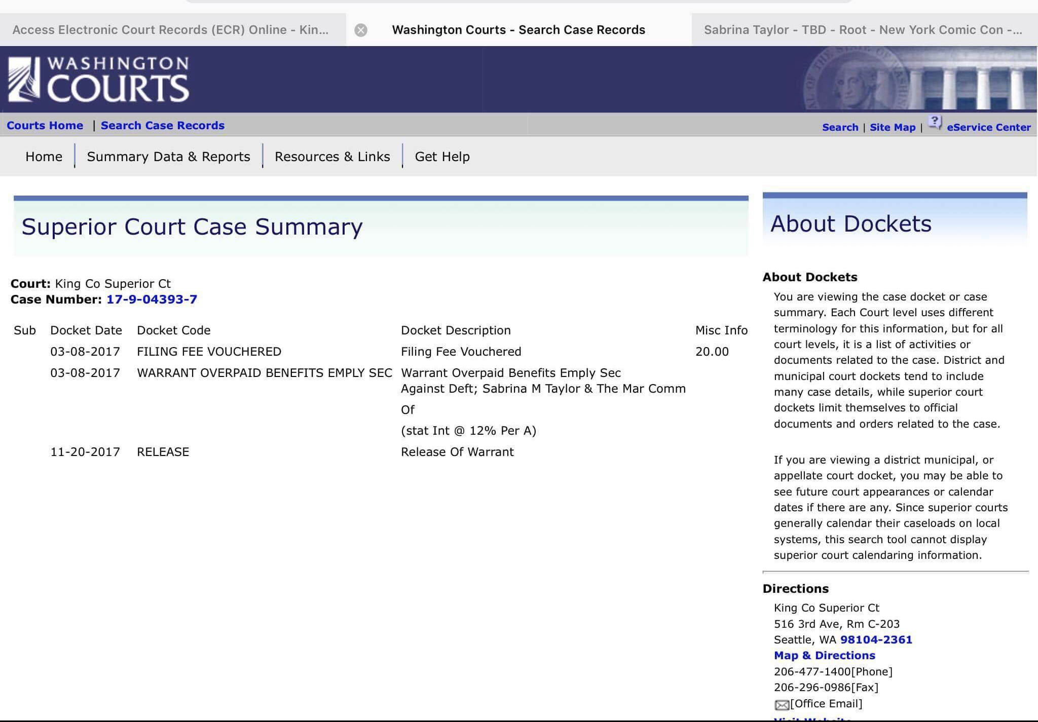Click the eService Center help icon
Screen dimensions: 1038x722
click(935, 123)
